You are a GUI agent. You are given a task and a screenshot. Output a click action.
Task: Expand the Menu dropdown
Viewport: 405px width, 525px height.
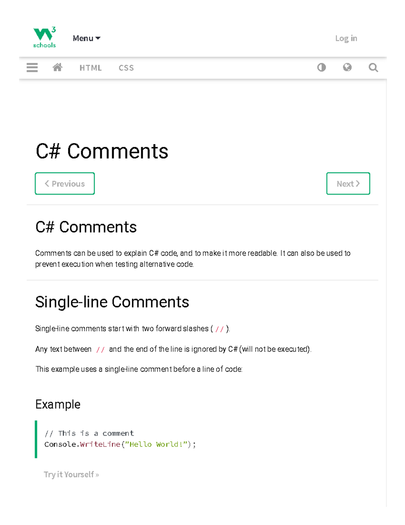86,38
